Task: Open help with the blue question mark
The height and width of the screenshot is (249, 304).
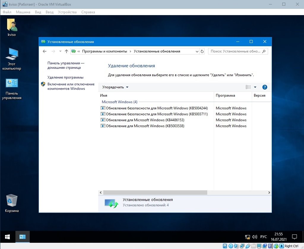Action: tap(265, 87)
